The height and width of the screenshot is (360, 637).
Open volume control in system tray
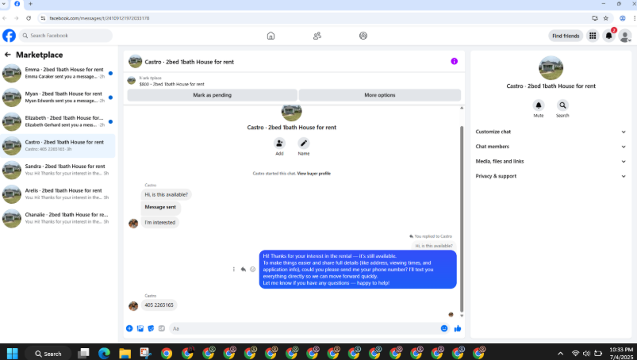tap(586, 354)
